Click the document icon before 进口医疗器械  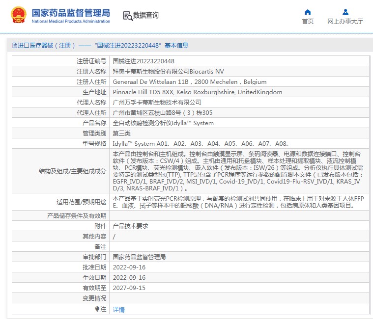click(x=15, y=45)
